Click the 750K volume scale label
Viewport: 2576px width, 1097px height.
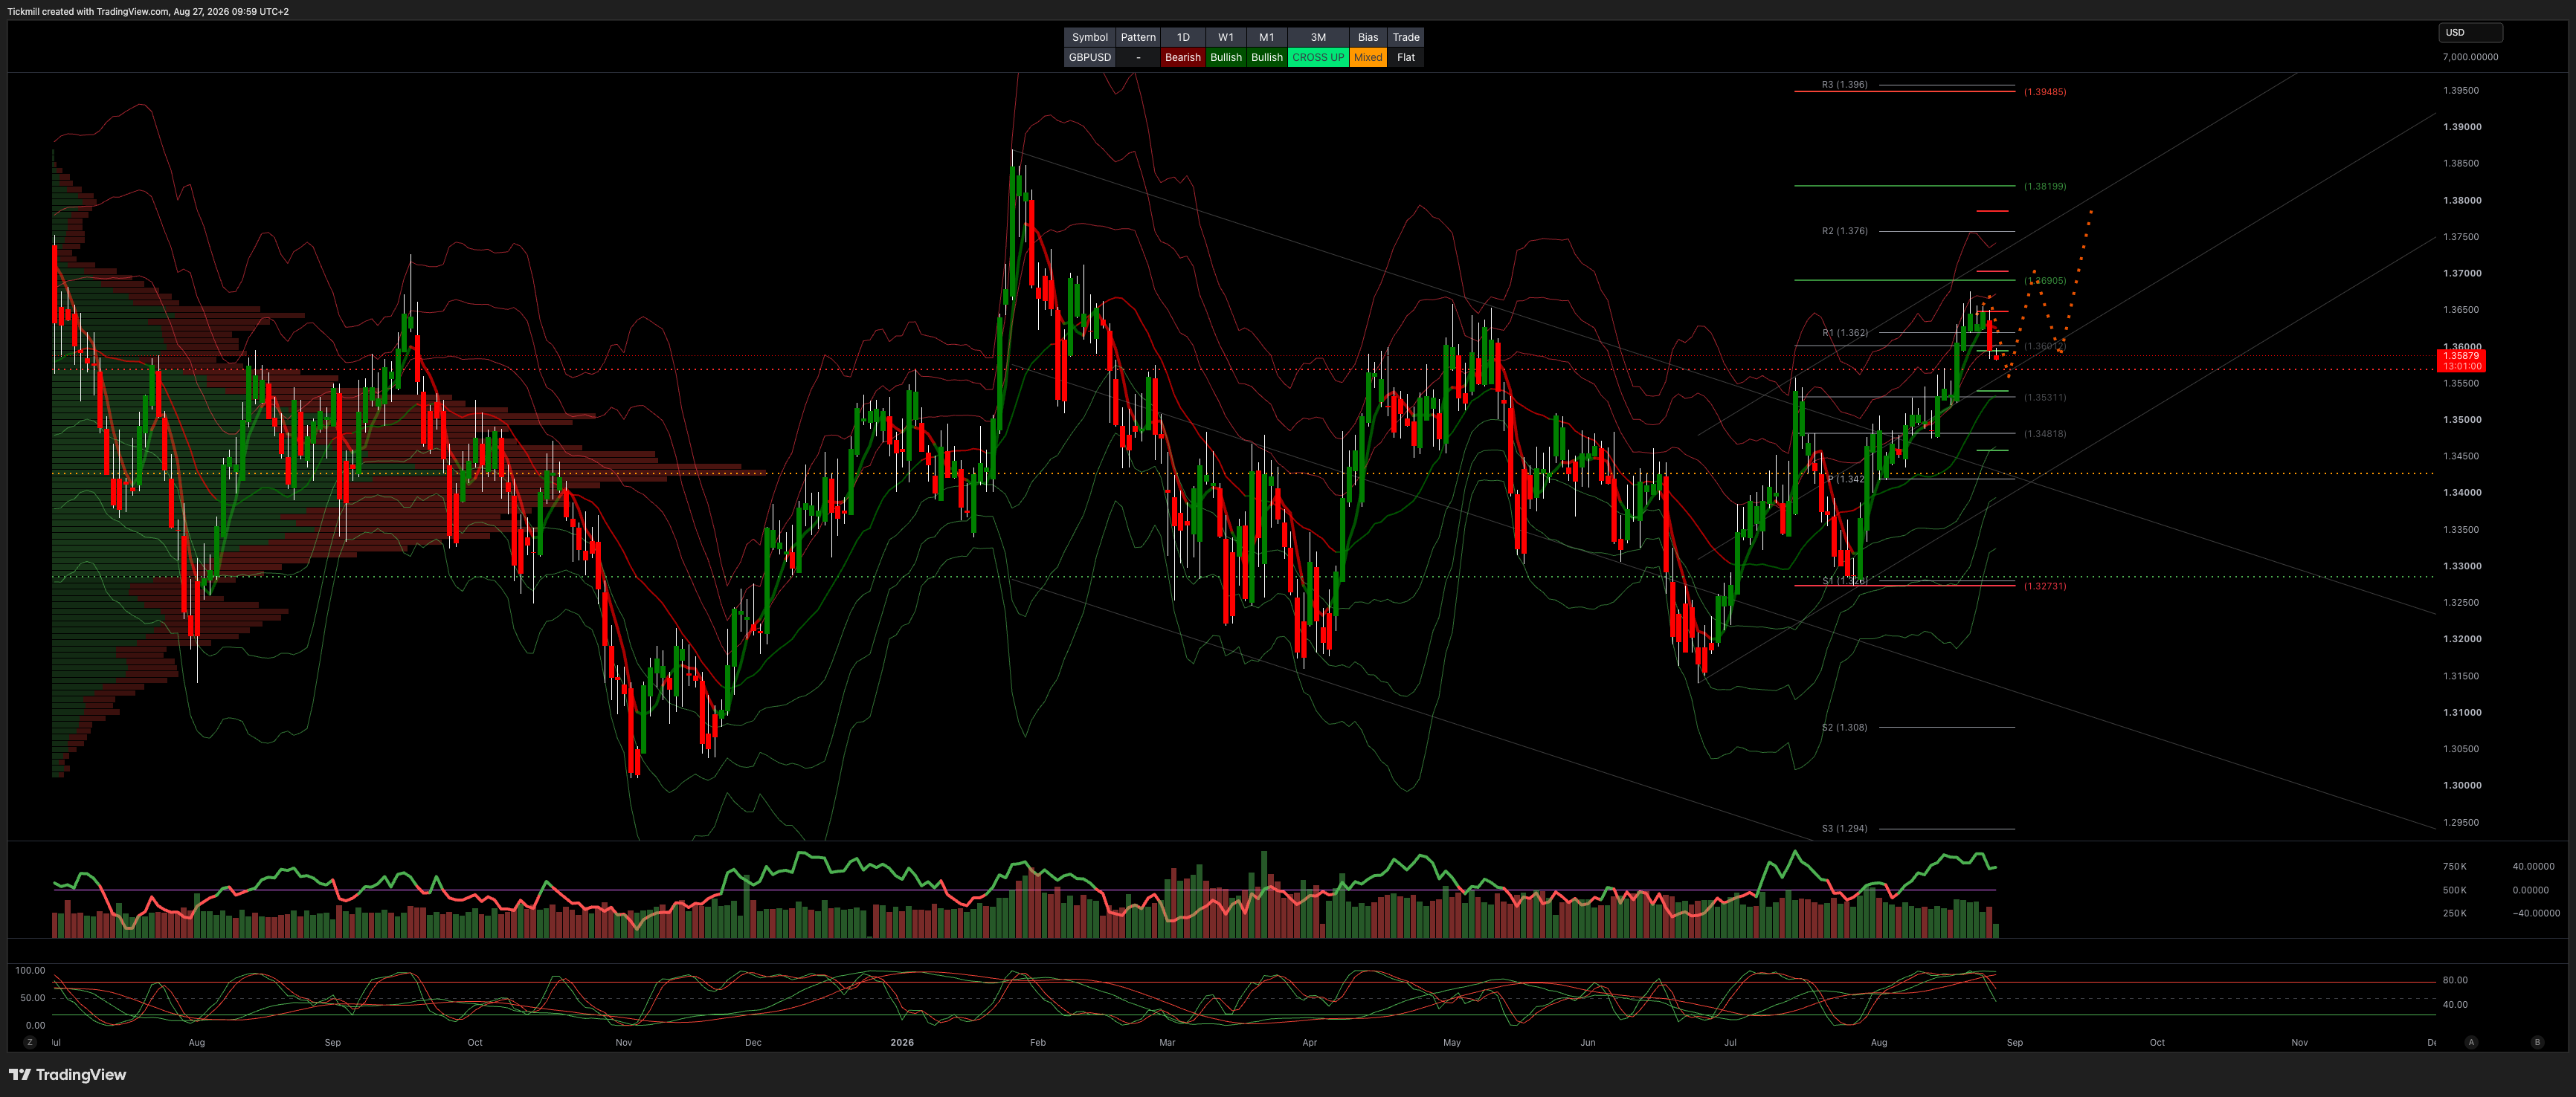pyautogui.click(x=2454, y=866)
